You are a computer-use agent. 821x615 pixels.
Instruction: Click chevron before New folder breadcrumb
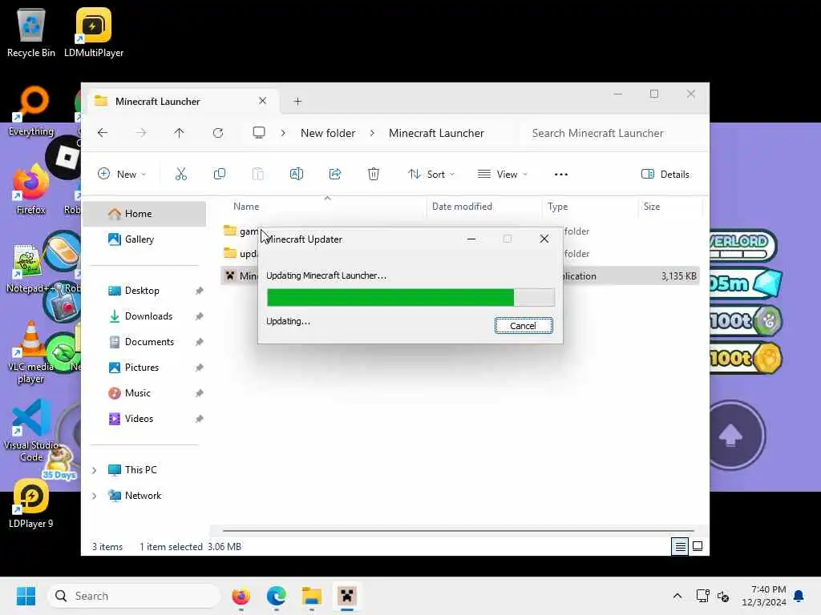[283, 133]
